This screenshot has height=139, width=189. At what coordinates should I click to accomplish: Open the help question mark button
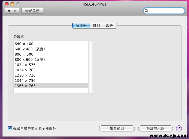(179, 128)
